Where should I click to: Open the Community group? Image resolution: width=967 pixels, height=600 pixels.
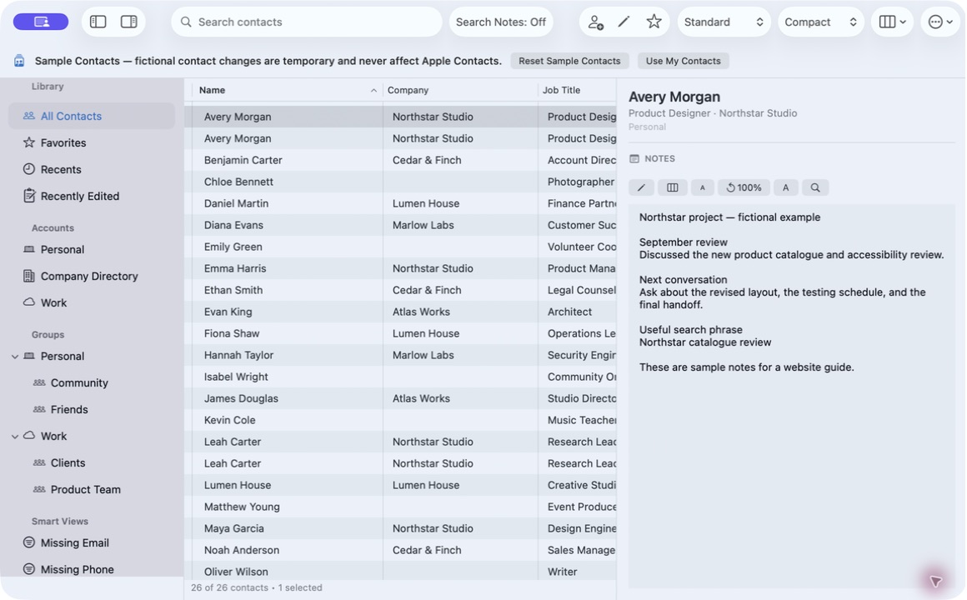click(91, 382)
